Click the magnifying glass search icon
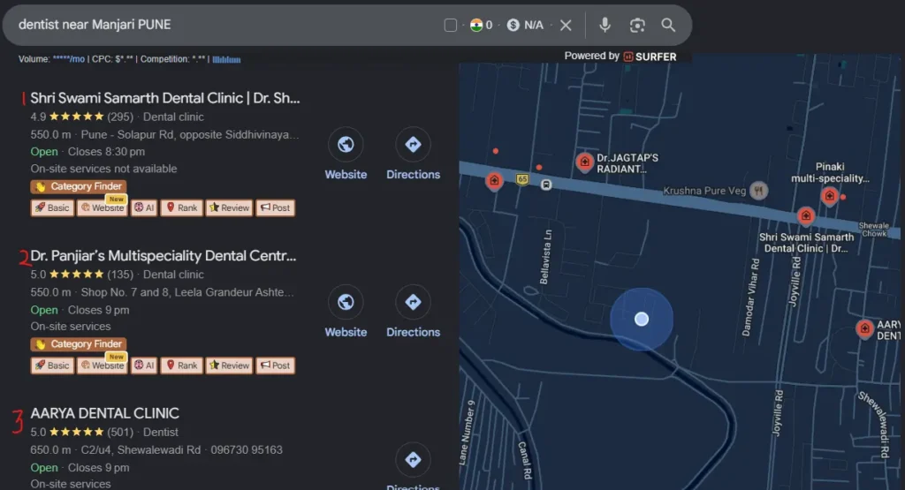 668,25
